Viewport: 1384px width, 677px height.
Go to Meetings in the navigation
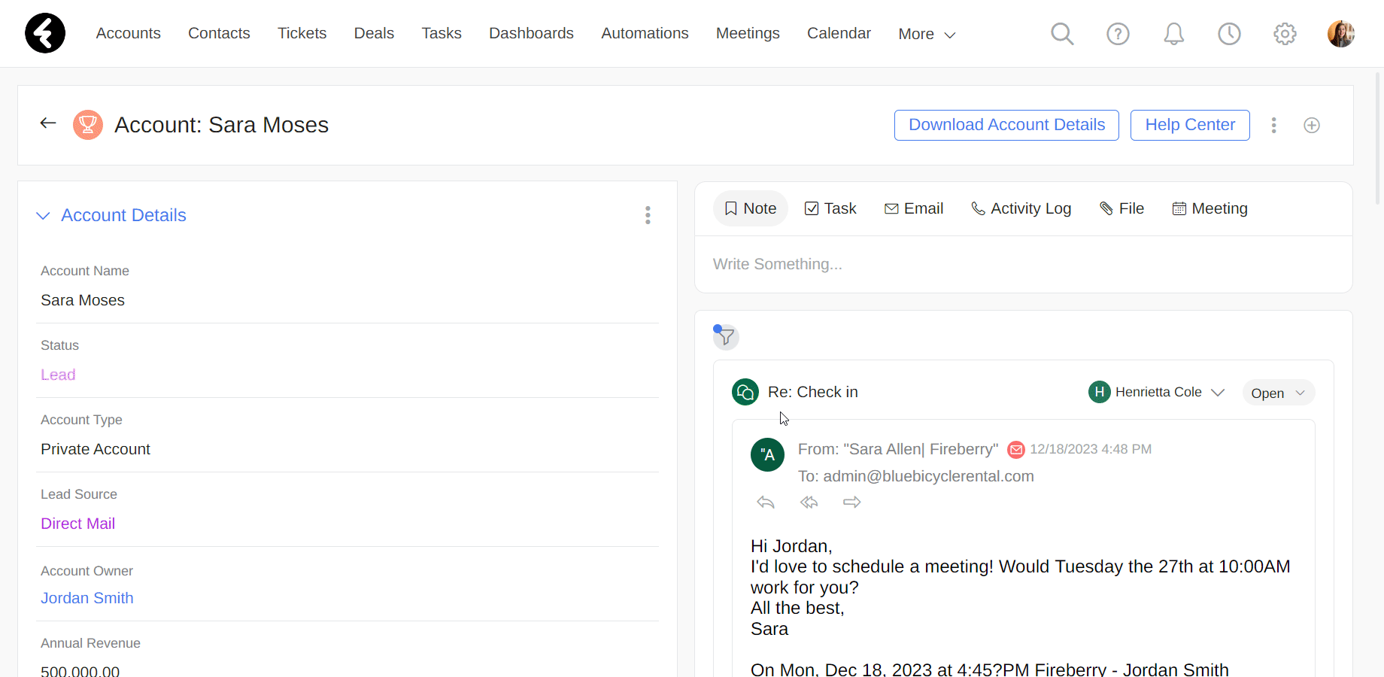coord(748,33)
